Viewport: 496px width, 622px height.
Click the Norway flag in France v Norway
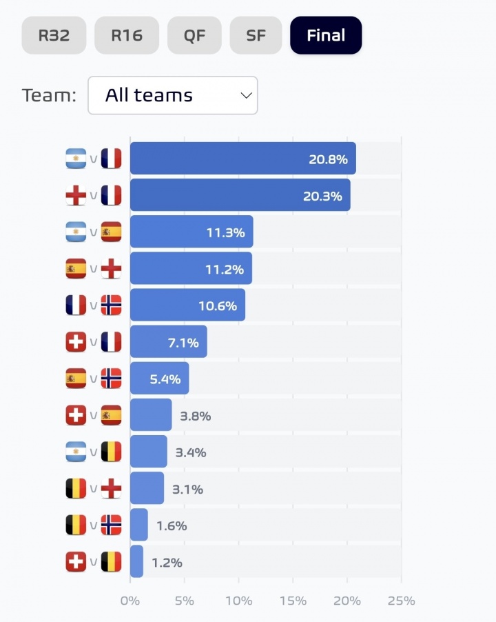pos(112,305)
